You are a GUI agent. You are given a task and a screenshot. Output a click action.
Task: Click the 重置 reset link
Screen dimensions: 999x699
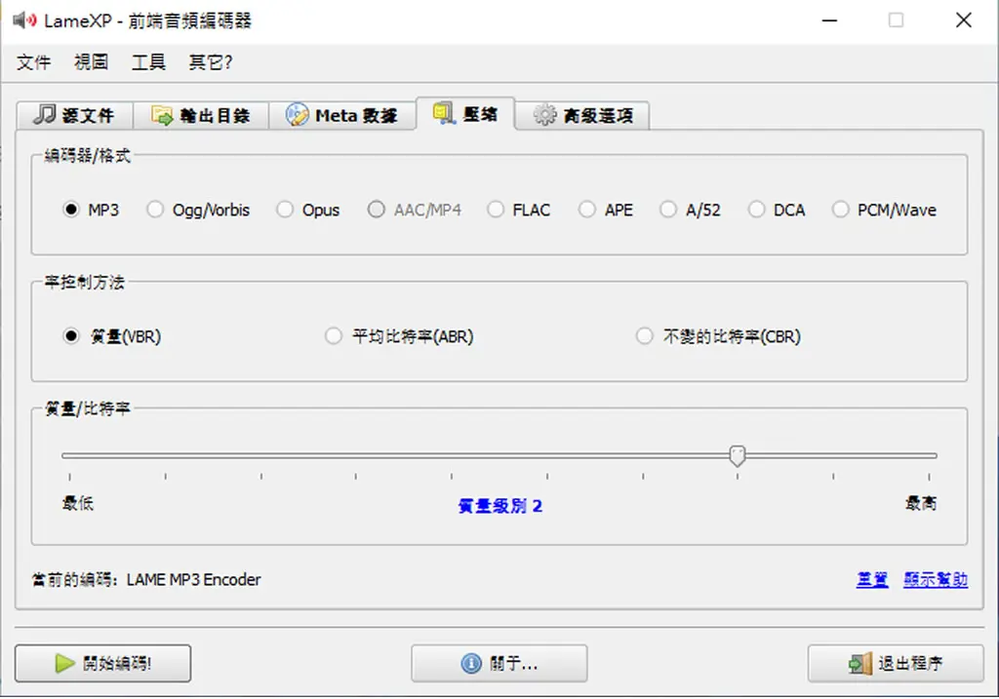tap(872, 579)
